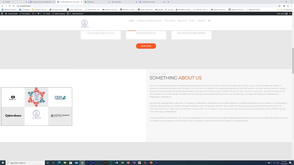Open the Añadir new-content menu in admin bar
Viewport: 294px width, 165px height.
coord(47,14)
